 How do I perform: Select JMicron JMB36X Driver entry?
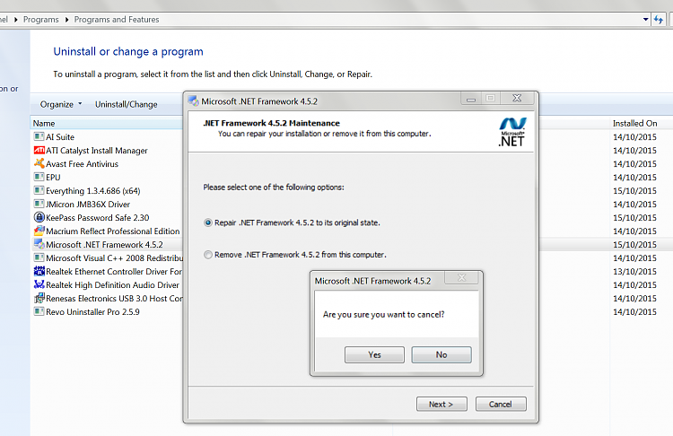pyautogui.click(x=88, y=205)
